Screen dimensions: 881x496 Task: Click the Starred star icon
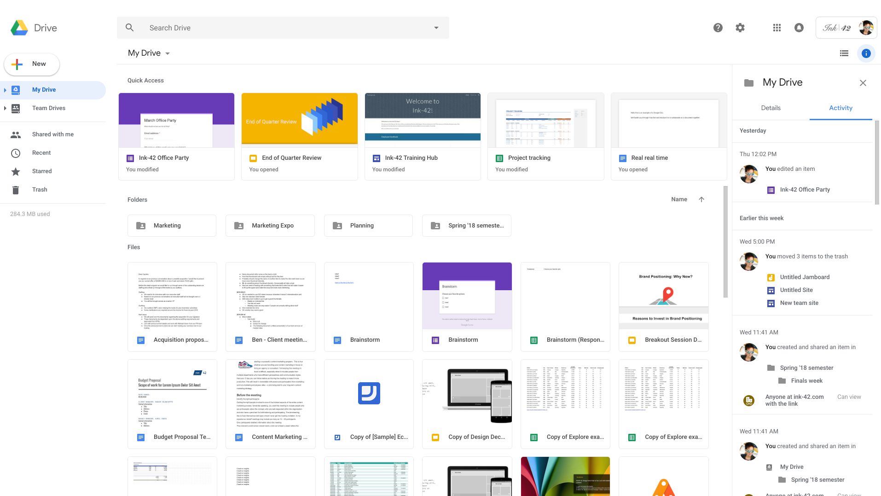pos(16,171)
